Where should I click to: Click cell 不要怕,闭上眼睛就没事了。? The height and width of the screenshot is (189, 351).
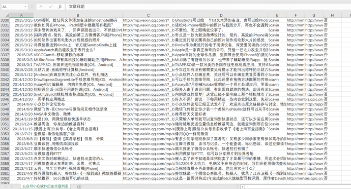click(x=221, y=30)
